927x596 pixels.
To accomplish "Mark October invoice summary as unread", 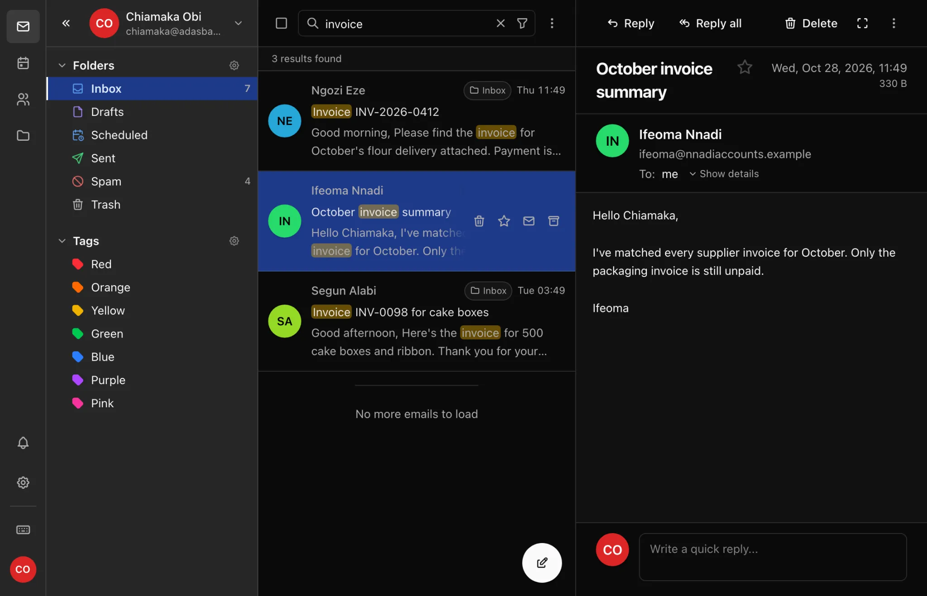I will [x=529, y=221].
